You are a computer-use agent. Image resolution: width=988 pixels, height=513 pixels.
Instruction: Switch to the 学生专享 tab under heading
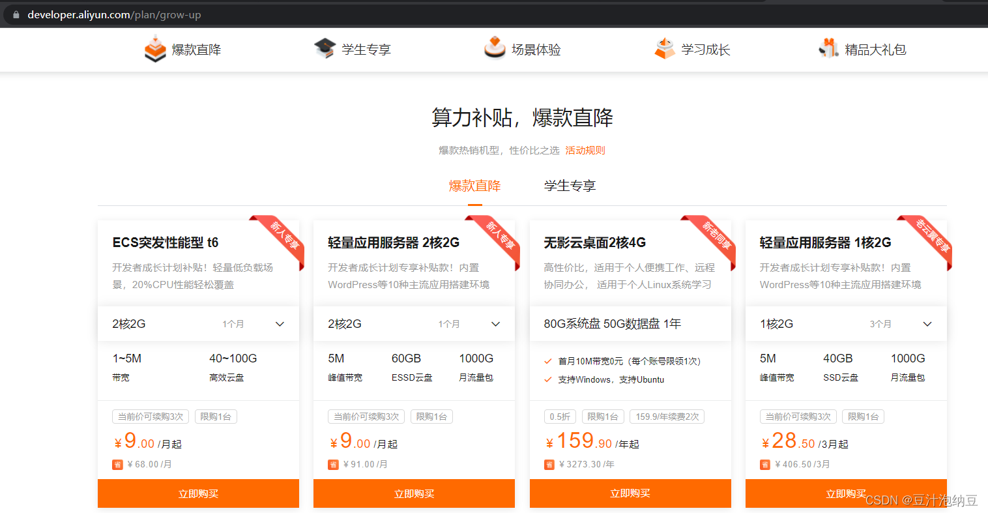[570, 186]
